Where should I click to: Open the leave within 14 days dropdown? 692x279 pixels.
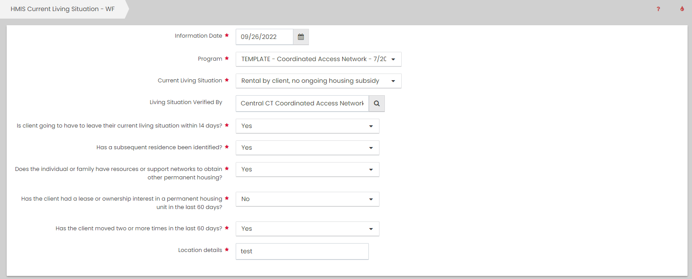pos(307,126)
